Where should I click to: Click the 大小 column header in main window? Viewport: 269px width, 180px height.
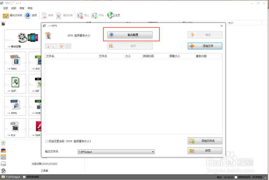tap(244, 23)
